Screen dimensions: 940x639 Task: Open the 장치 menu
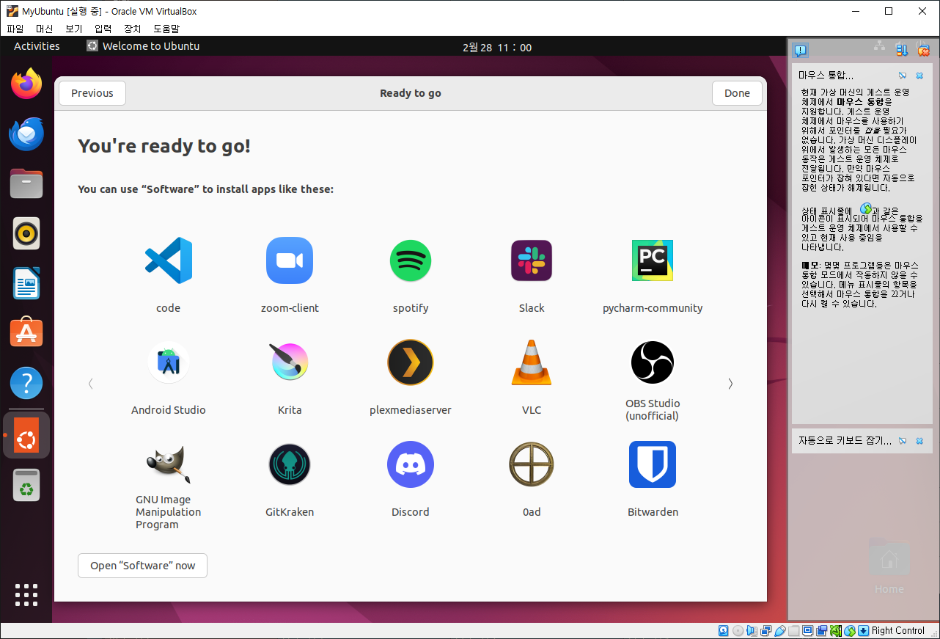click(x=133, y=29)
